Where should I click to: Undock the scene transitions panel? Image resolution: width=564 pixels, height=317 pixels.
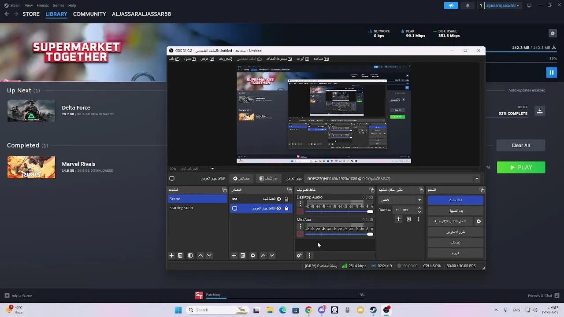421,190
